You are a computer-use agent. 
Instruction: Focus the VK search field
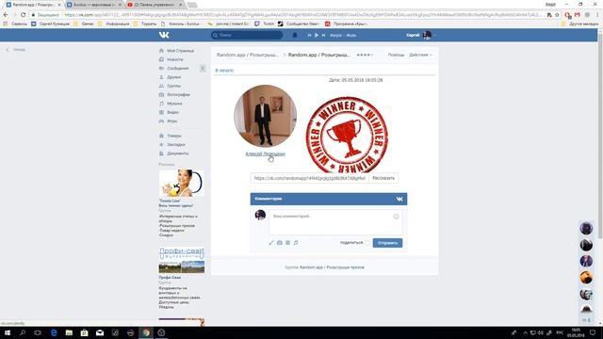(247, 35)
